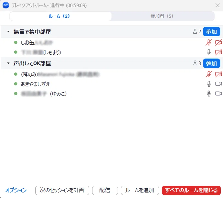This screenshot has height=198, width=223.
Task: Click the video camera icon for あきやましずえ
Action: tap(218, 84)
